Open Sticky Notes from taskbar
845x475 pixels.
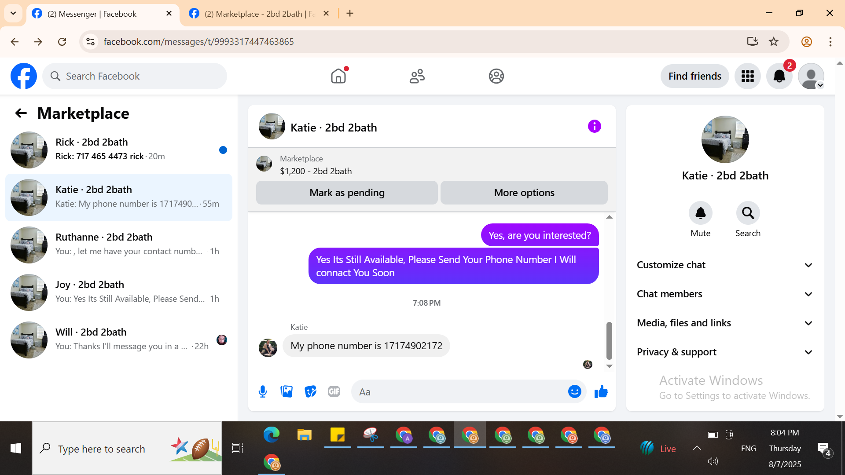[338, 435]
